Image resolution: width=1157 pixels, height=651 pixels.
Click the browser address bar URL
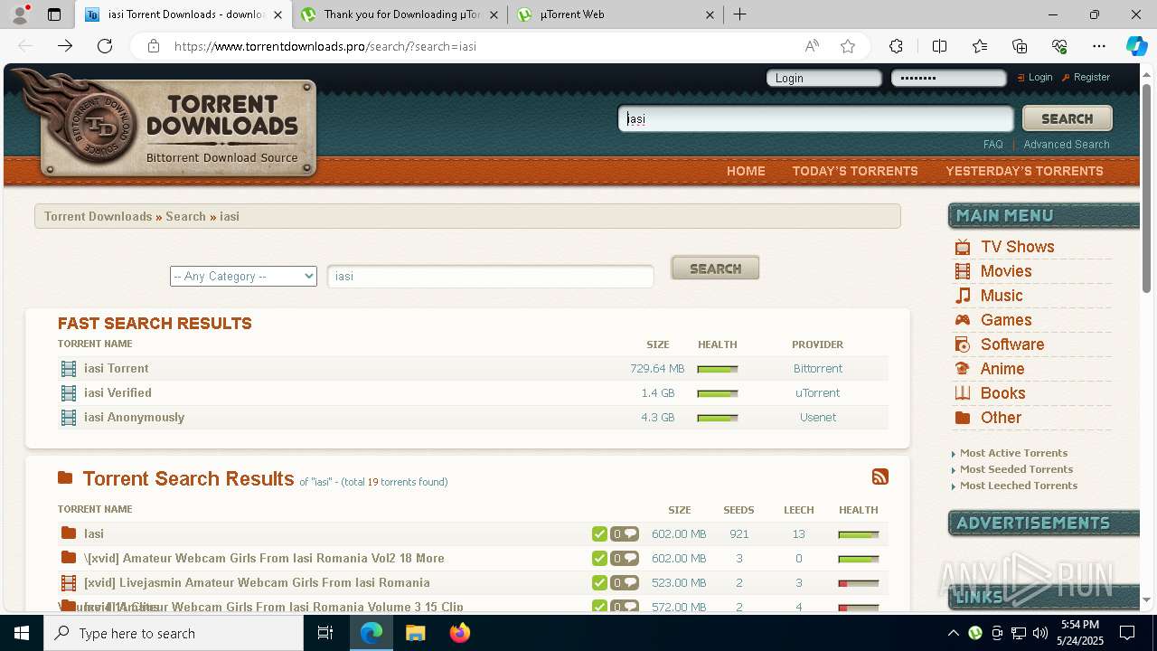point(325,46)
